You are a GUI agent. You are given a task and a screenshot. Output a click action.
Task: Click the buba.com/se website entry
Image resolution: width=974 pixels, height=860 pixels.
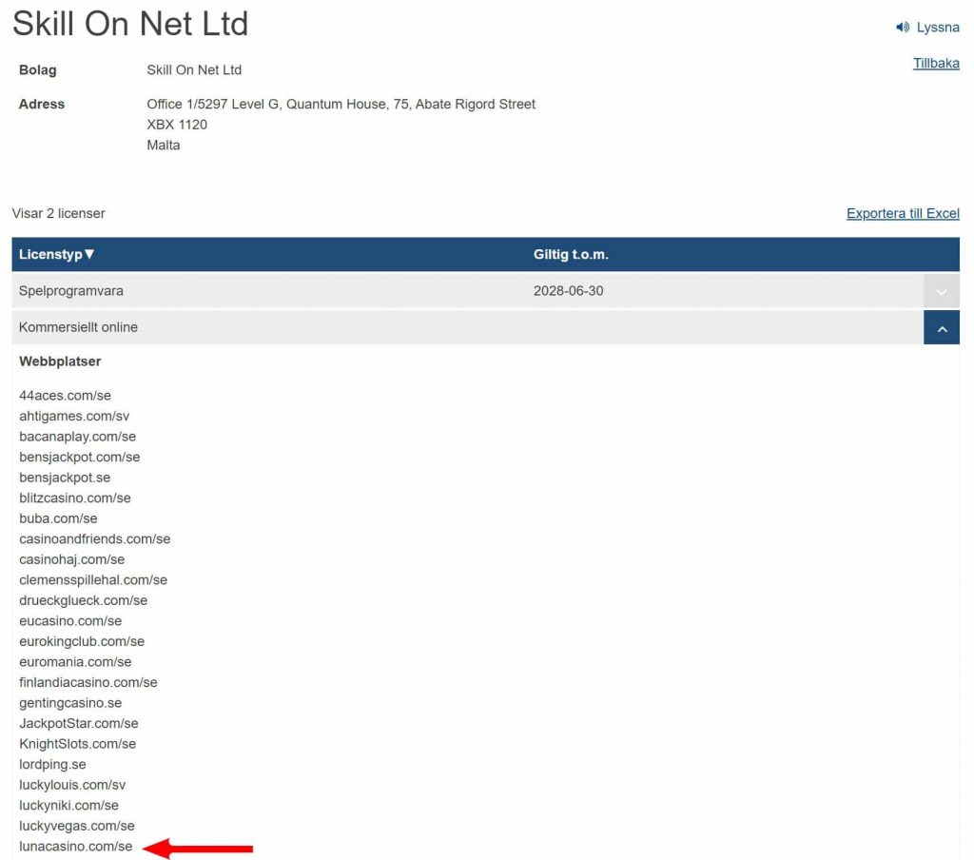click(58, 518)
